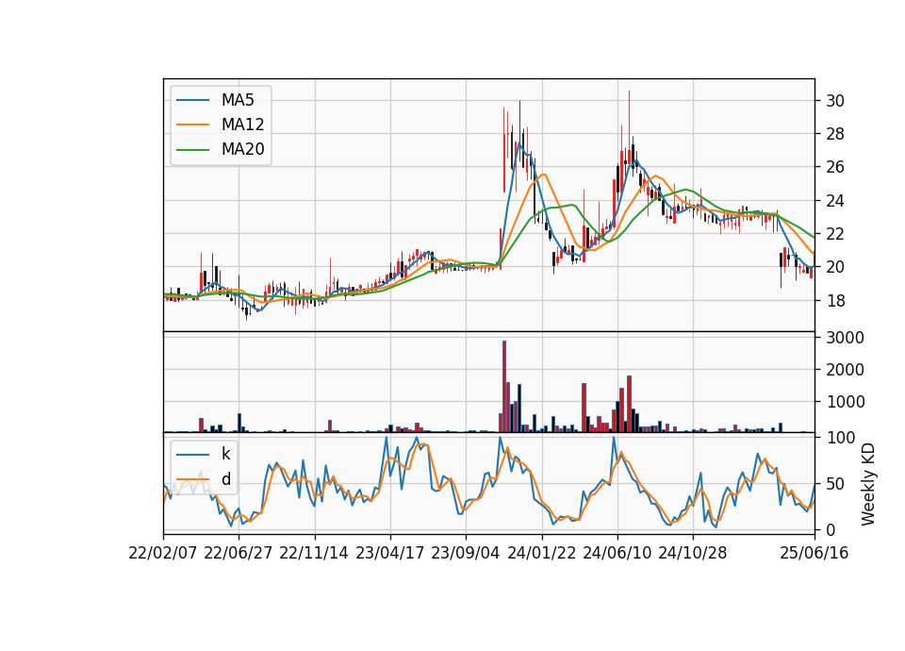Image resolution: width=905 pixels, height=651 pixels.
Task: Click the 23/04/17 date tick label
Action: [x=389, y=553]
